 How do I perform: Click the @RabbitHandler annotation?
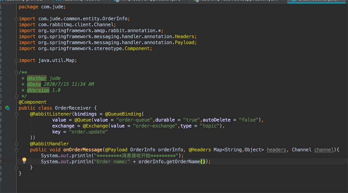[x=49, y=144]
